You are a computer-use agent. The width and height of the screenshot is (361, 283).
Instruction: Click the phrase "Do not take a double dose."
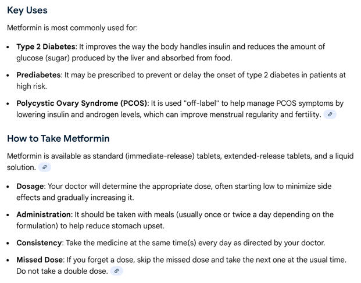62,271
